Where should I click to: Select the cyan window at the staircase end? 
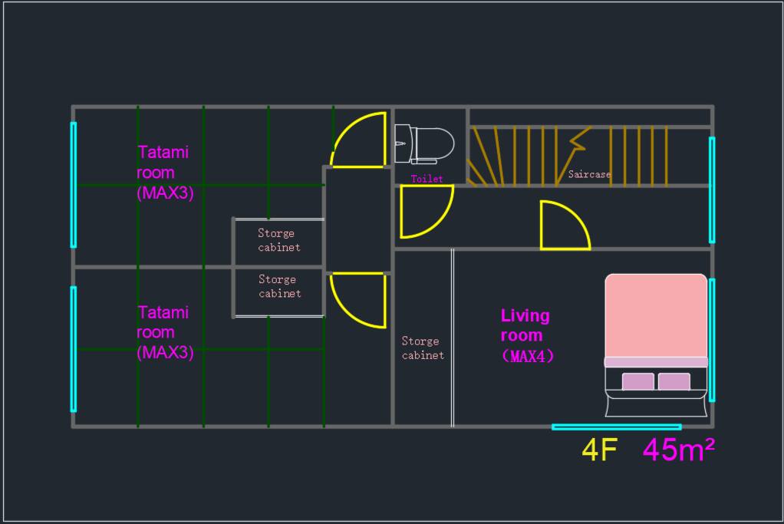click(711, 190)
